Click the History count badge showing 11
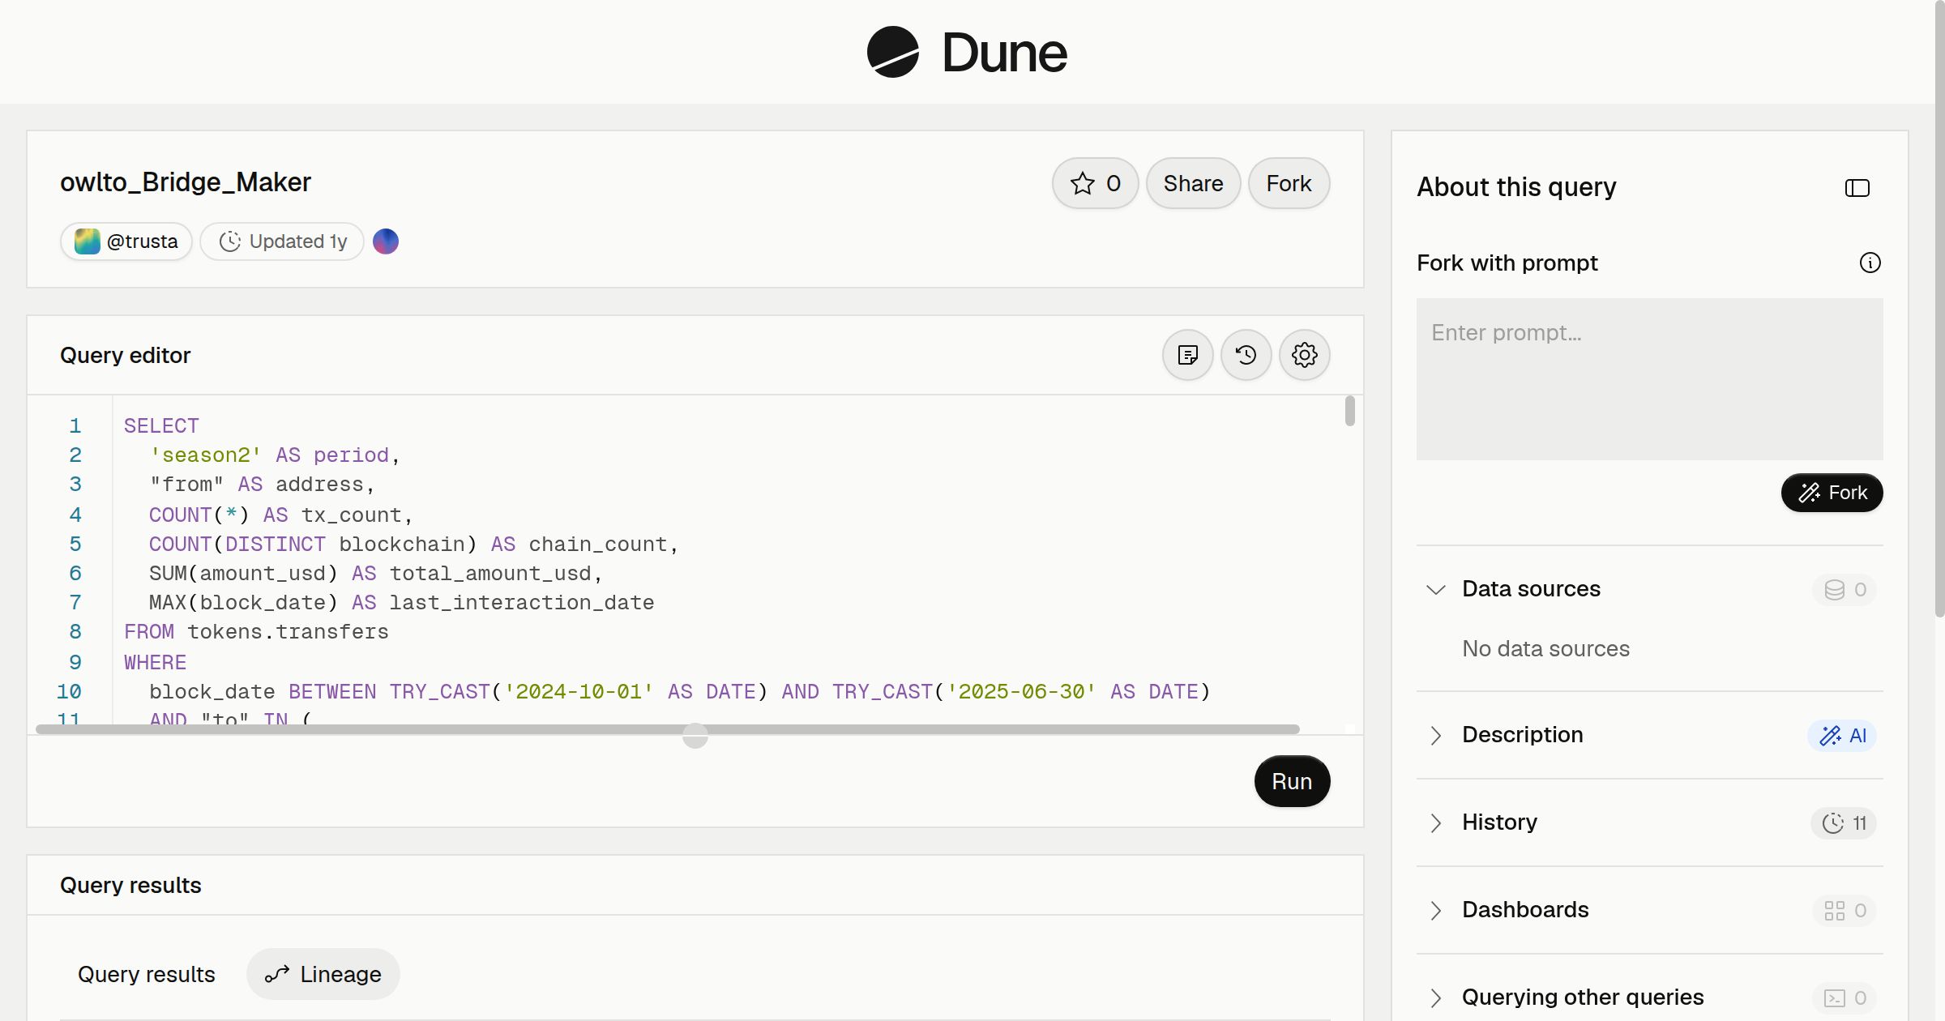Viewport: 1945px width, 1021px height. tap(1844, 822)
